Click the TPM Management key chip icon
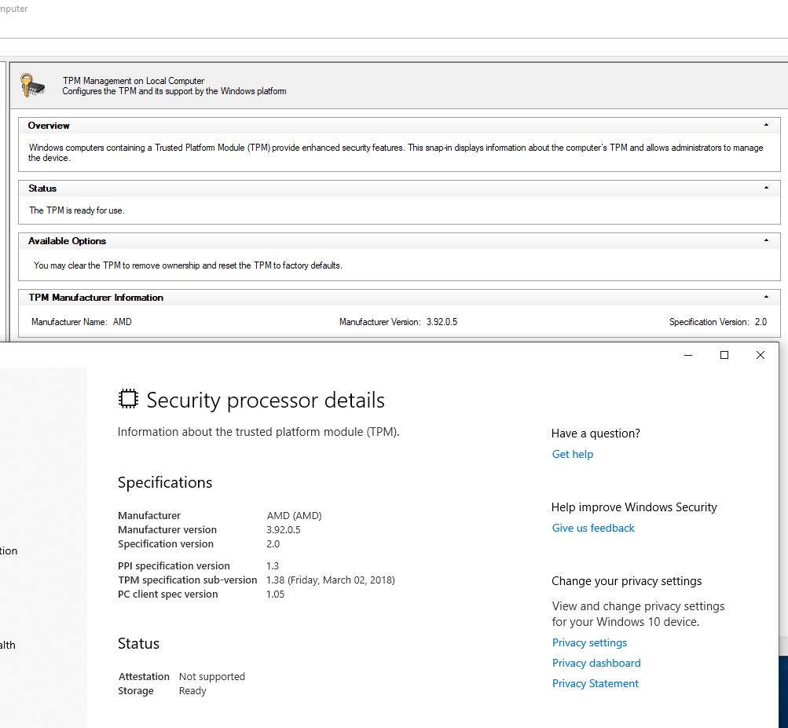 [x=33, y=86]
